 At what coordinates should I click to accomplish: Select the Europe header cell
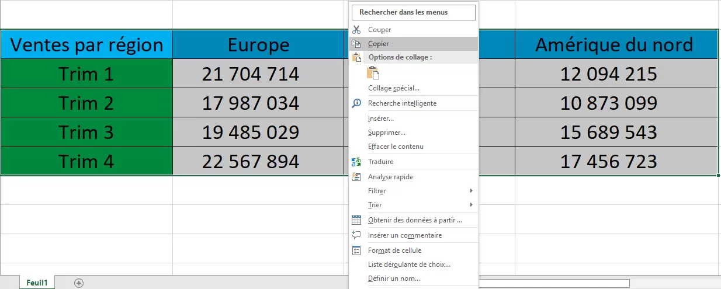258,44
